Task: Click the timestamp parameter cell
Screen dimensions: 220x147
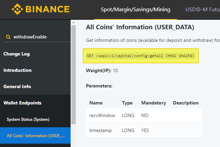Action: coord(100,130)
